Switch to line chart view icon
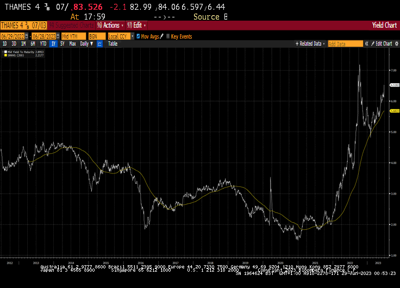This screenshot has width=400, height=288. click(99, 44)
